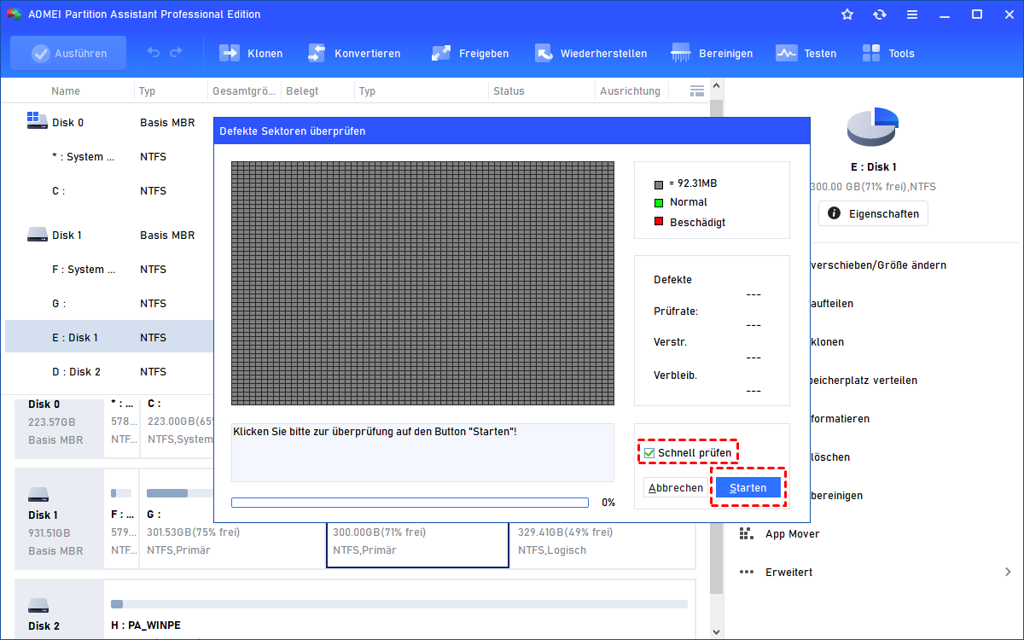Screen dimensions: 1024x640
Task: Open the Testen tool
Action: [806, 53]
